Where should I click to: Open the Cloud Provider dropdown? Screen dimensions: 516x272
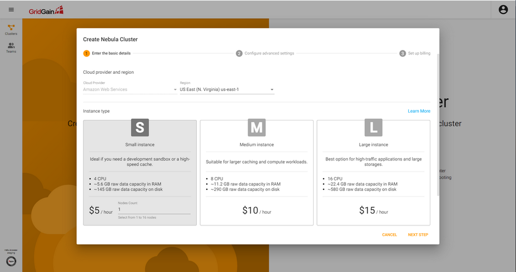(130, 89)
